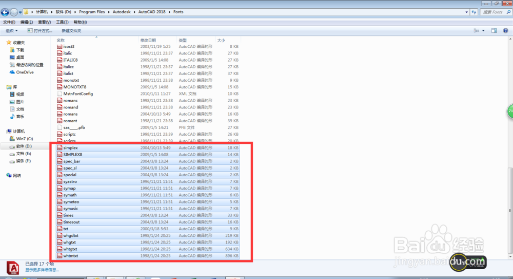Click the SHX file type preview icon in details pane
The height and width of the screenshot is (279, 513).
pyautogui.click(x=13, y=268)
